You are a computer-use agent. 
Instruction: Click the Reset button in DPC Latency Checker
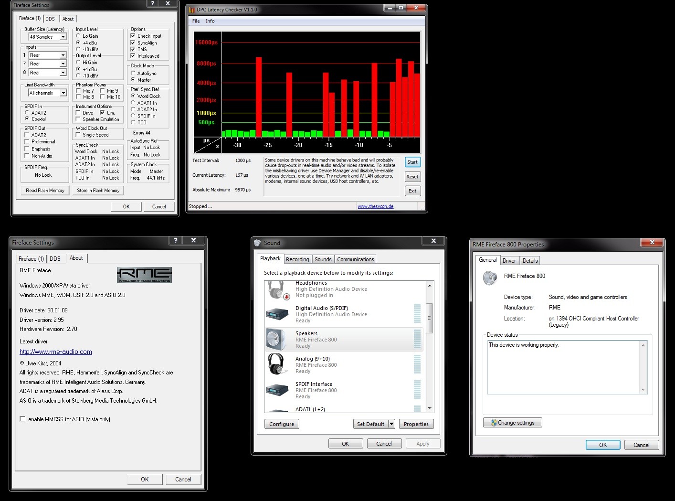click(412, 177)
